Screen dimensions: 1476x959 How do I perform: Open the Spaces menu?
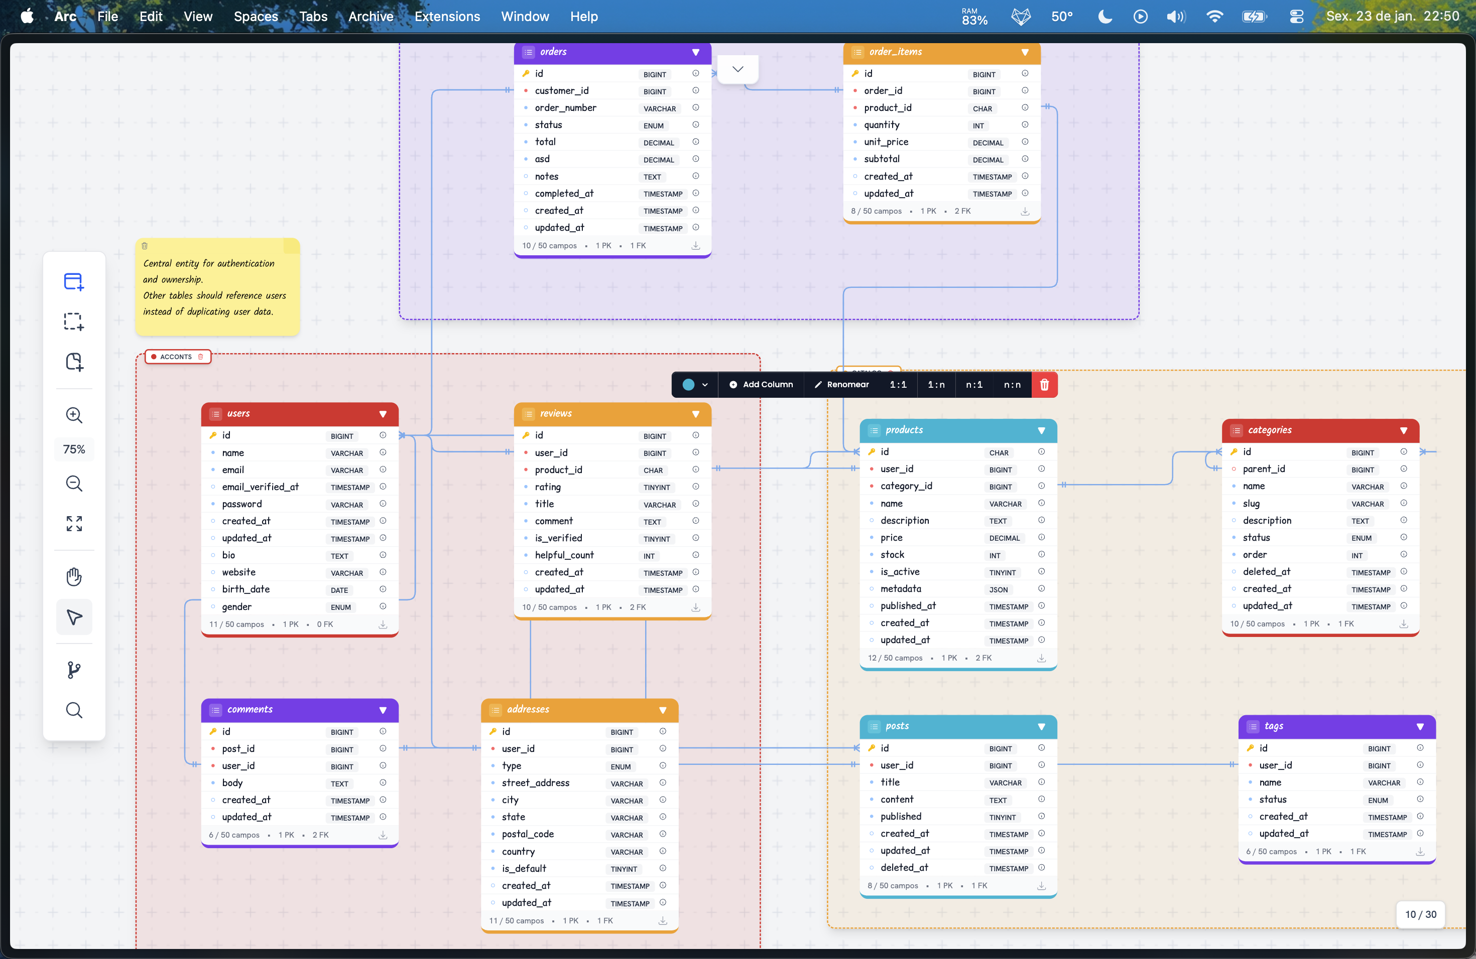(256, 17)
